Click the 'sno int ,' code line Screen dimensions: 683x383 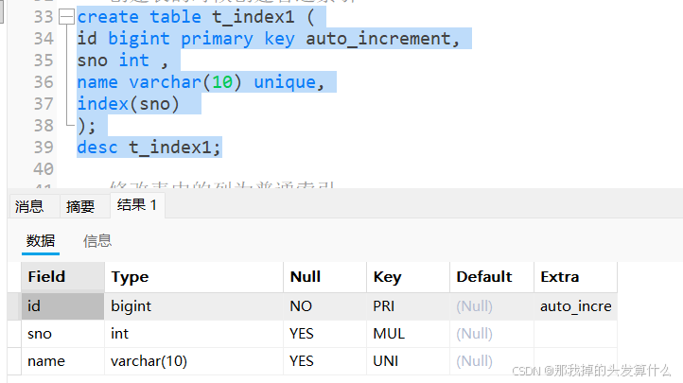pos(122,61)
